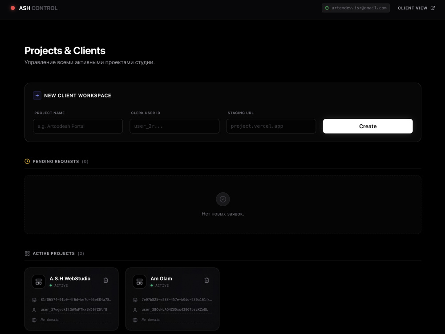Image resolution: width=445 pixels, height=334 pixels.
Task: Click 'Управление всеми активными проектами студии.' subtitle
Action: (89, 62)
